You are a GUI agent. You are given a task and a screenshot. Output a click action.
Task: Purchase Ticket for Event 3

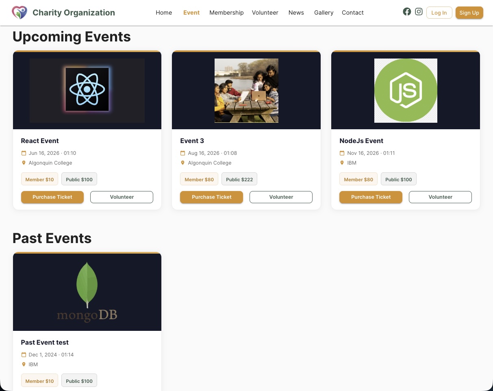(212, 197)
